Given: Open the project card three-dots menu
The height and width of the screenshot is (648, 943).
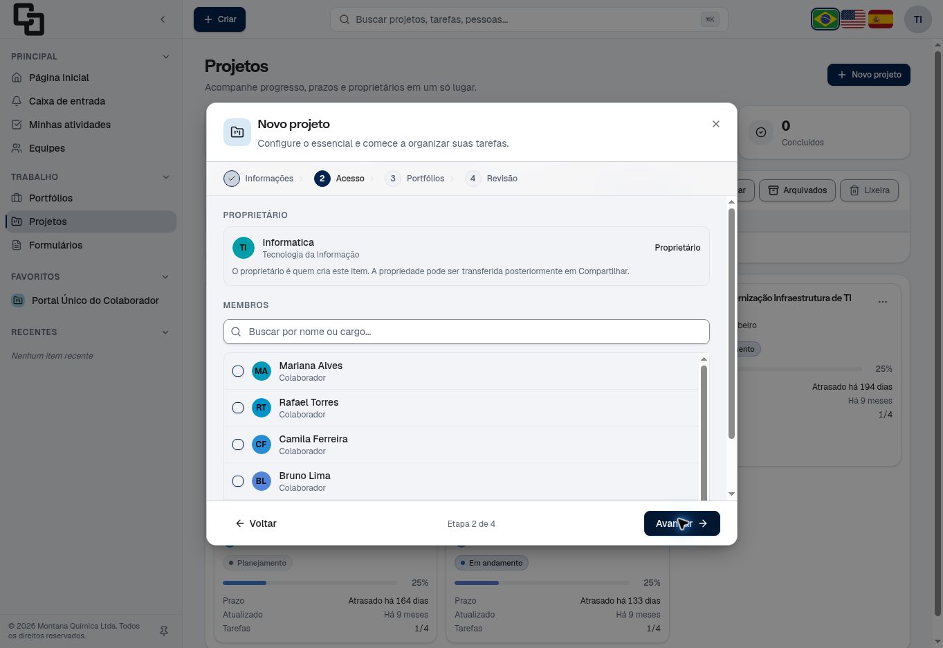Looking at the screenshot, I should pos(883,302).
